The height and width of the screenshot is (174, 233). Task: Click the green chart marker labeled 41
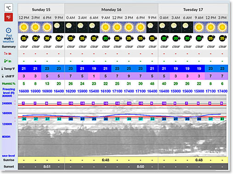222,119
